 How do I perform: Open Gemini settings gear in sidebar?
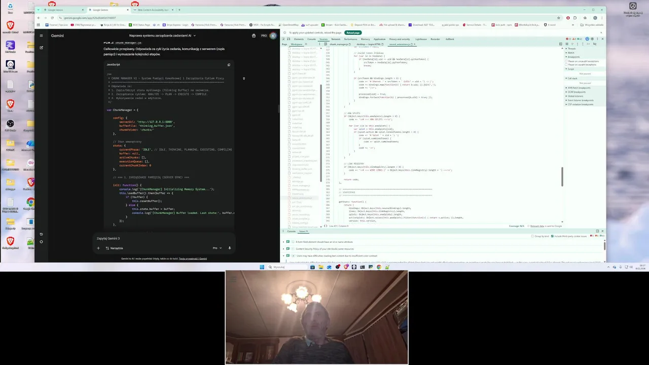click(41, 241)
